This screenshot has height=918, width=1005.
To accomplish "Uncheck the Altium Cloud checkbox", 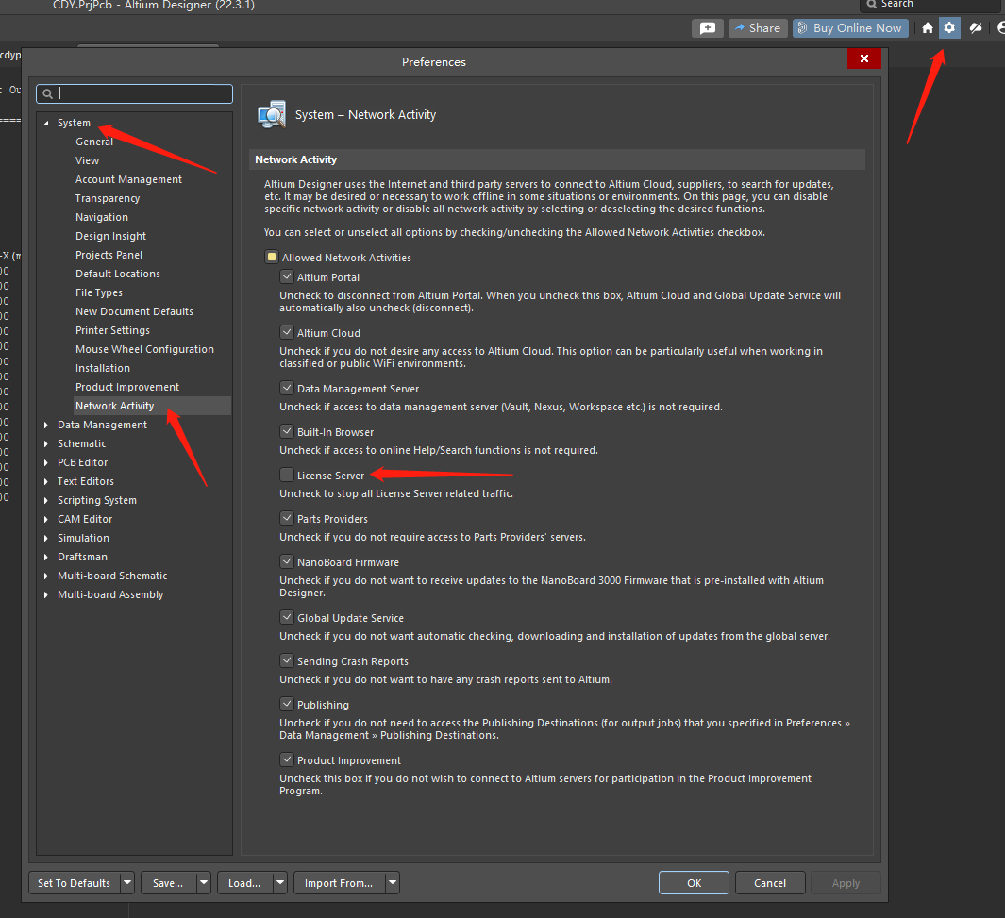I will [287, 332].
